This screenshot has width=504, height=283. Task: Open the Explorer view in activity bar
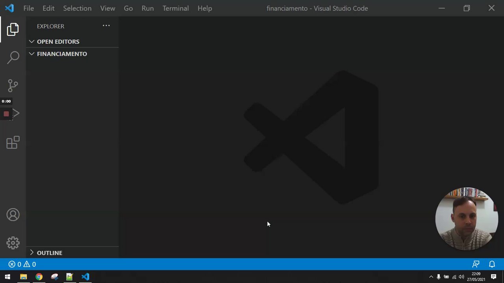13,29
